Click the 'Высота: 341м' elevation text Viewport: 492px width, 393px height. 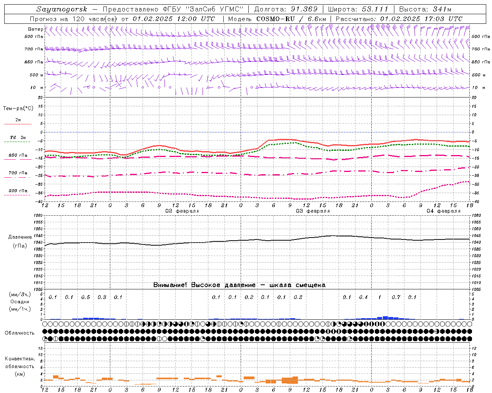[x=425, y=9]
